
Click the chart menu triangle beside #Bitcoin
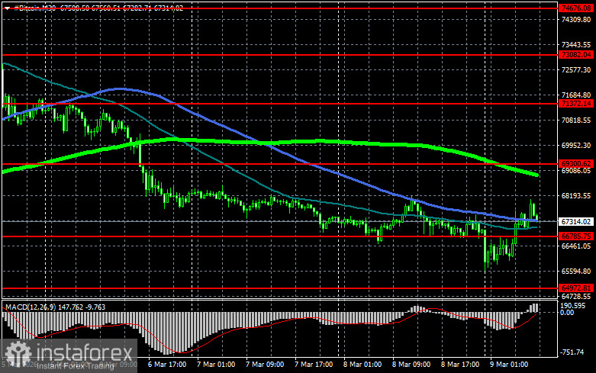coord(7,8)
